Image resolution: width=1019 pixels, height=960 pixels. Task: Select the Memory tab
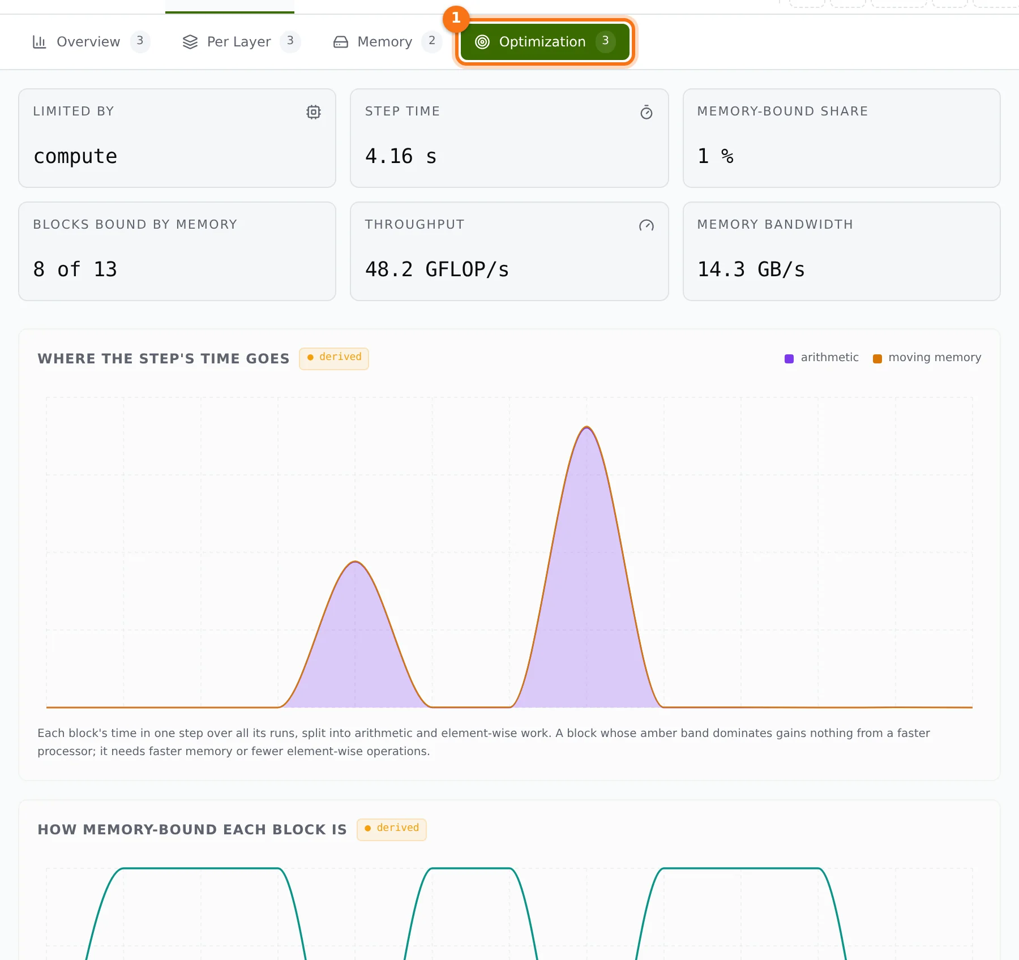click(x=387, y=41)
